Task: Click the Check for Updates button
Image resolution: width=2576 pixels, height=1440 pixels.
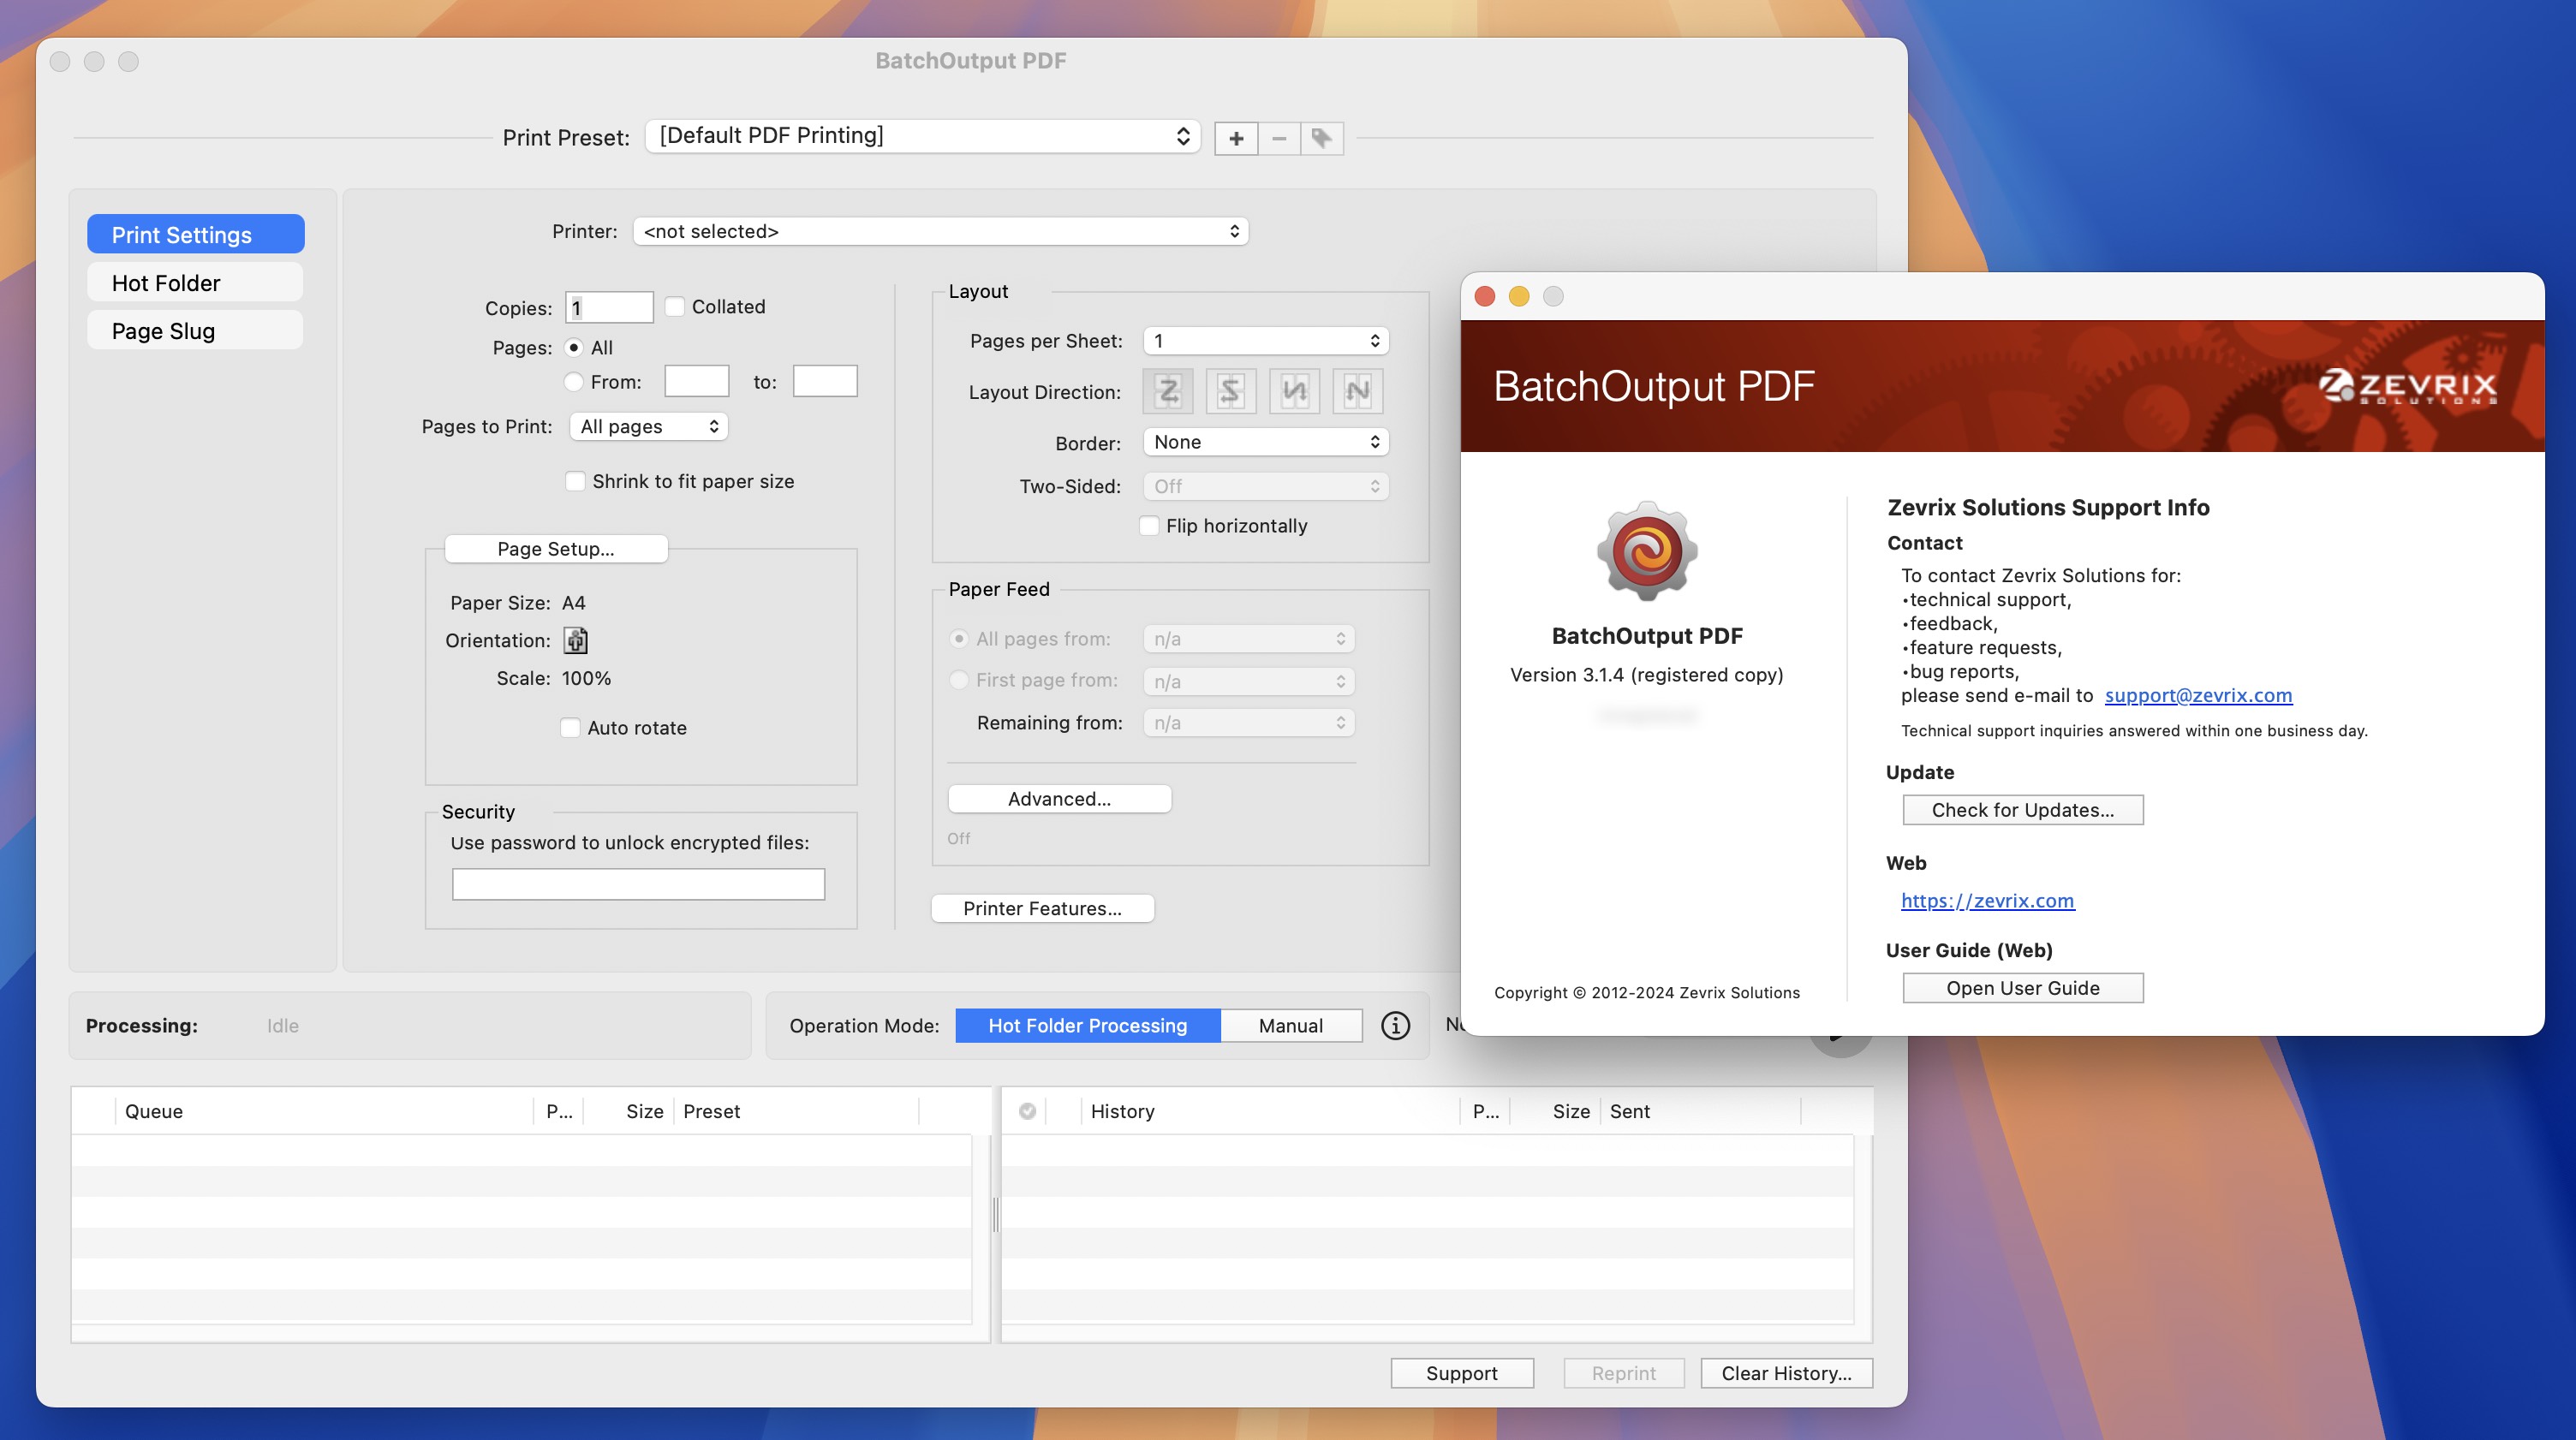Action: [x=2022, y=808]
